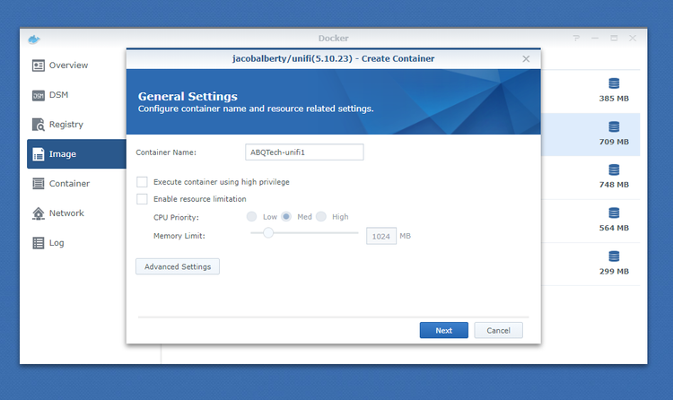The height and width of the screenshot is (400, 673).
Task: Click the Enable resource limitation label
Action: [x=200, y=199]
